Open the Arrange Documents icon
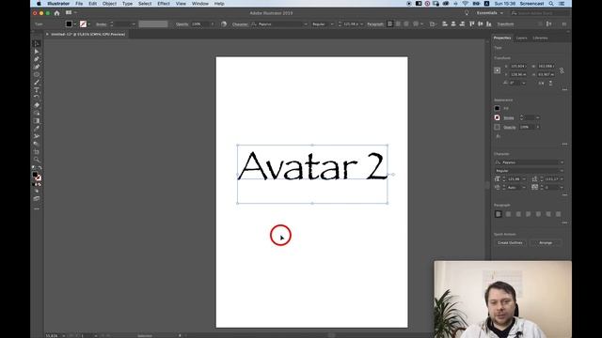Viewport: 602px width, 338px height. (70, 12)
